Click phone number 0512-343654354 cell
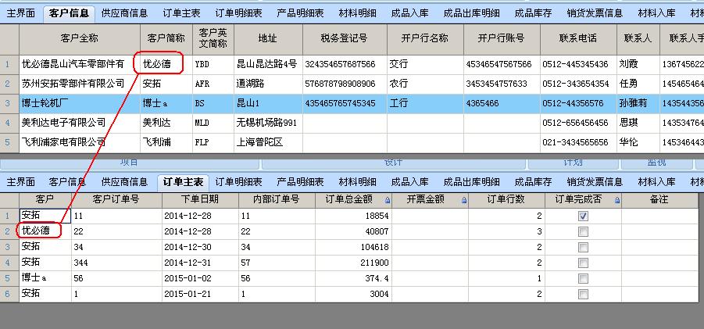This screenshot has width=704, height=329. (x=575, y=84)
